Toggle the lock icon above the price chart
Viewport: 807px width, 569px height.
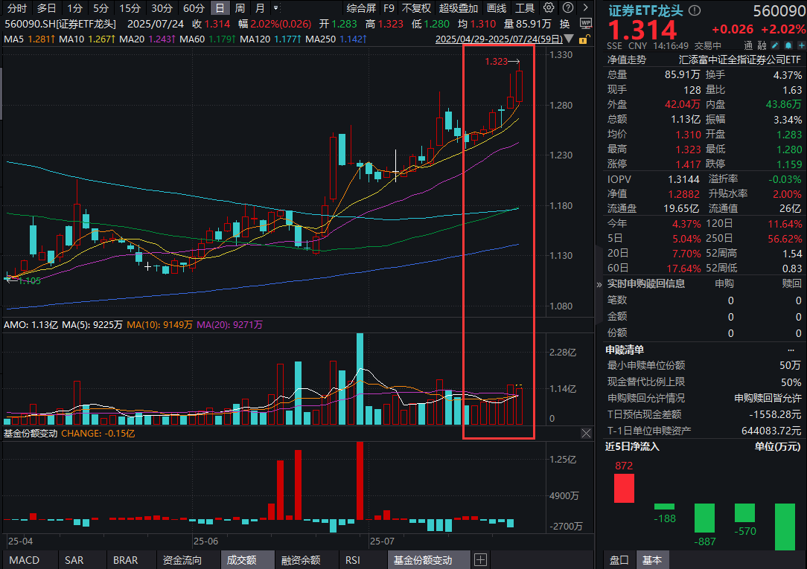[584, 38]
